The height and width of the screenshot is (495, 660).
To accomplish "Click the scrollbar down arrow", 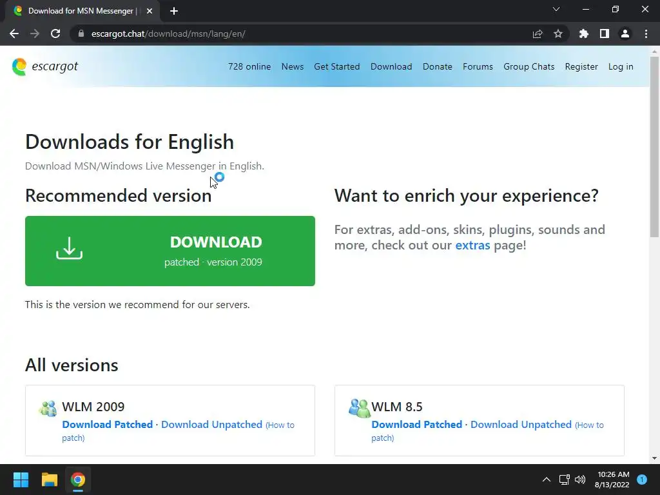I will tap(654, 458).
